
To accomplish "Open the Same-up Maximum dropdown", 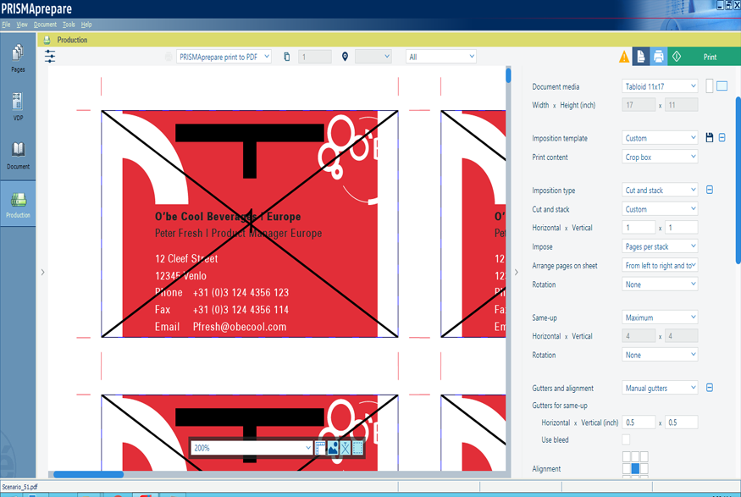I will (660, 317).
